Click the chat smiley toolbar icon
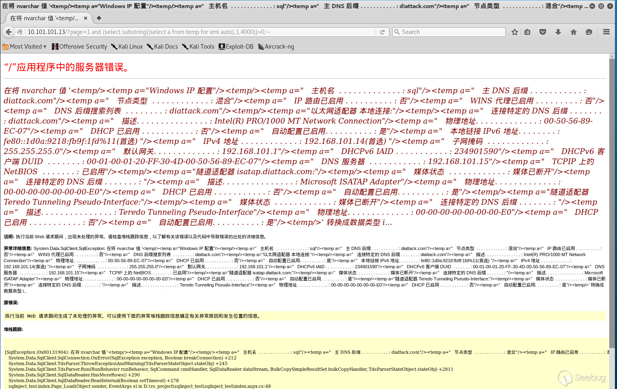Image resolution: width=617 pixels, height=389 pixels. click(x=589, y=32)
